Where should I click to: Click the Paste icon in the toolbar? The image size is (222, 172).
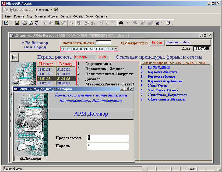click(57, 23)
